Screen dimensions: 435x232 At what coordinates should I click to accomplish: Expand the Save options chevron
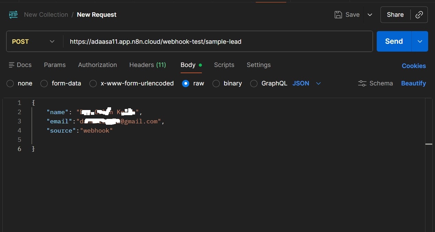point(370,15)
